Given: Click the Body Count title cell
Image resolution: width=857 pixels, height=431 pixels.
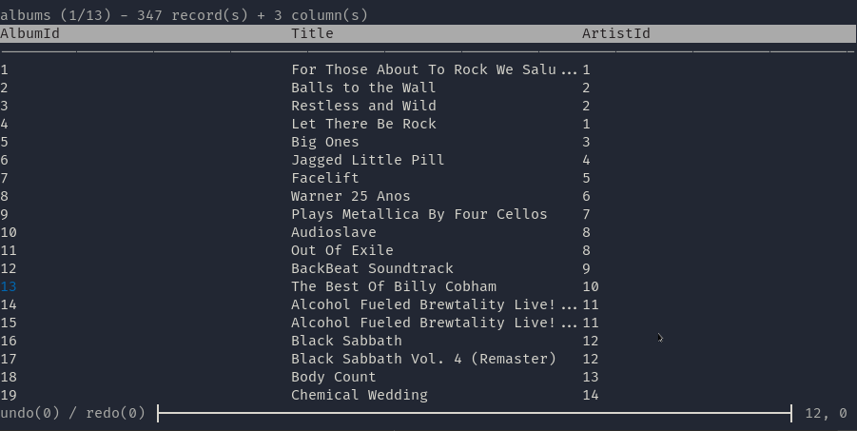Looking at the screenshot, I should pos(334,377).
